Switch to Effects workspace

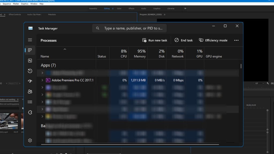coord(131,9)
